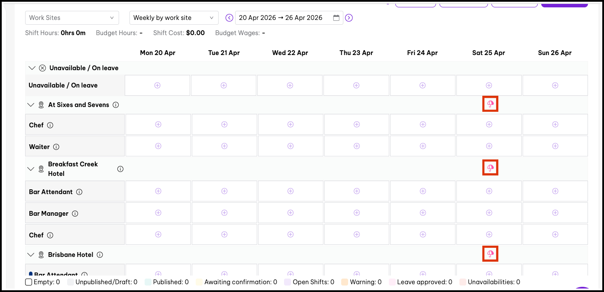Click the umbrella icon for At Sixes and Sevens

click(x=490, y=104)
